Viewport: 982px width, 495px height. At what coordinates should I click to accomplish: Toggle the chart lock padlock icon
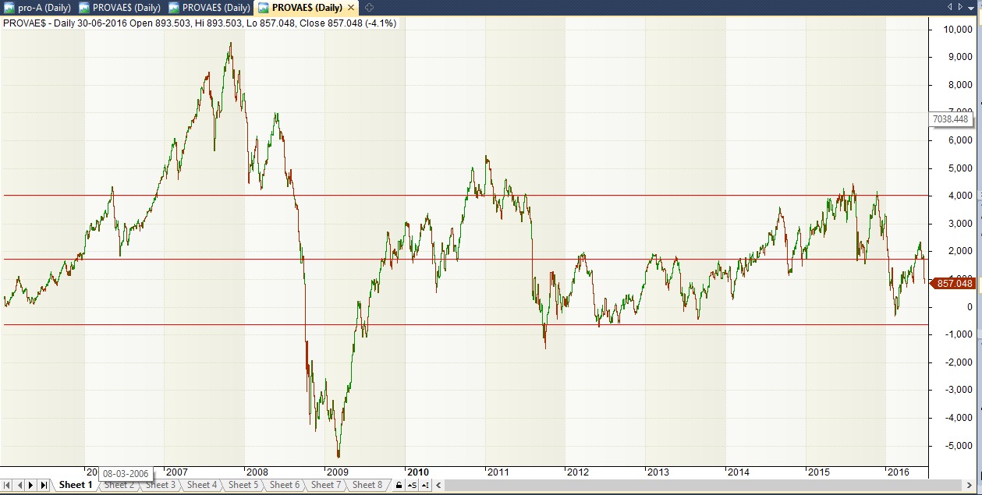399,485
